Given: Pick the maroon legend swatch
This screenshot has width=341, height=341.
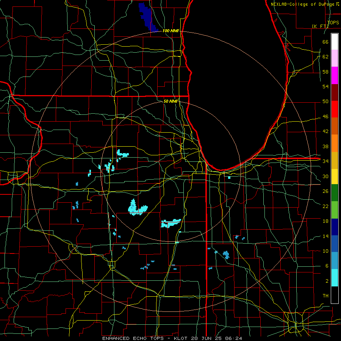Looking at the screenshot, I should click(335, 92).
